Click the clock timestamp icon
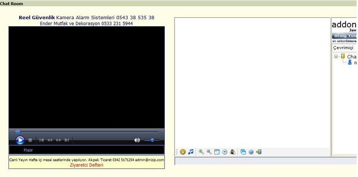Image resolution: width=358 pixels, height=177 pixels. (225, 152)
